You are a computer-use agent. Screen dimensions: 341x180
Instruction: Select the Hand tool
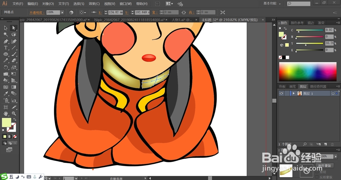tap(6, 113)
